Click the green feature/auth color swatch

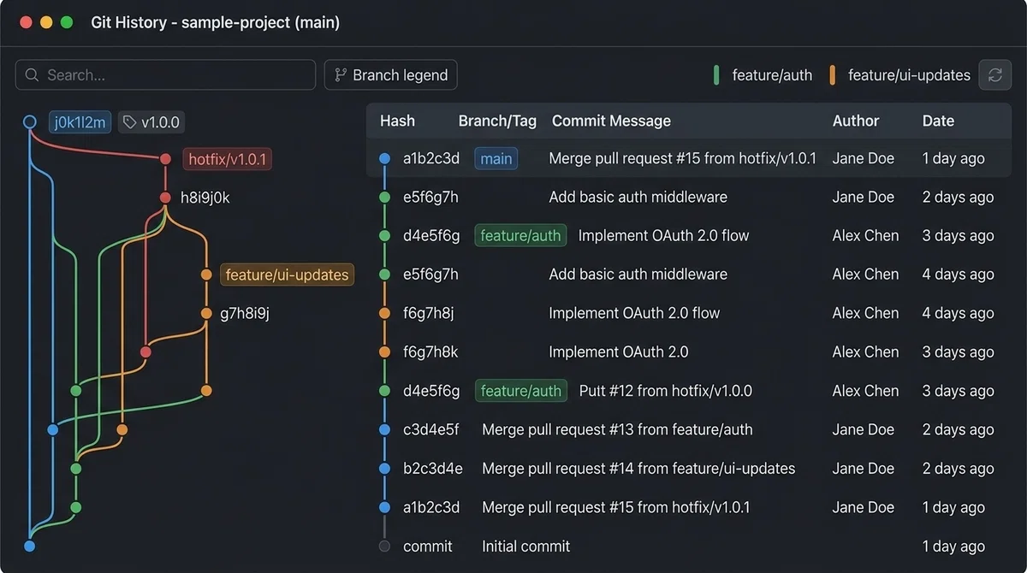click(716, 75)
